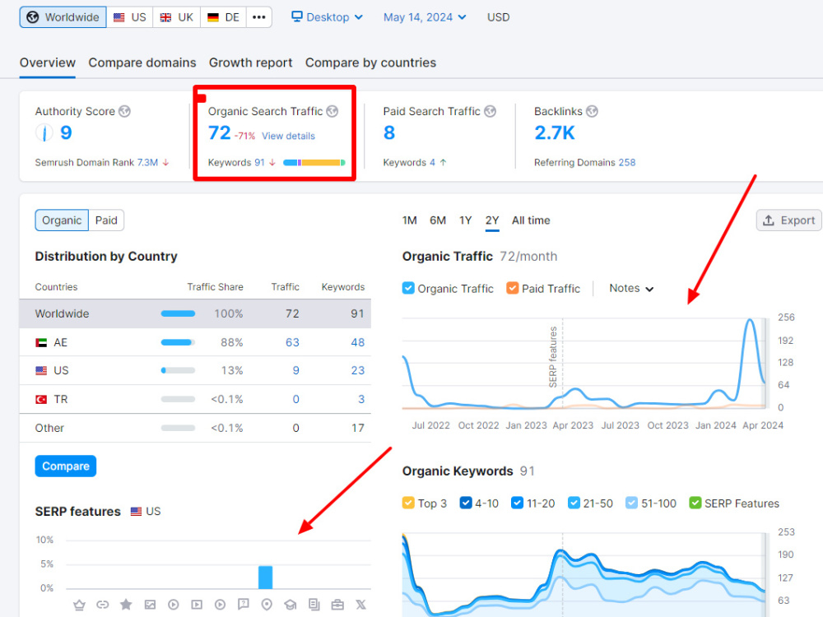Toggle the 4-10 keywords checkbox

point(466,503)
